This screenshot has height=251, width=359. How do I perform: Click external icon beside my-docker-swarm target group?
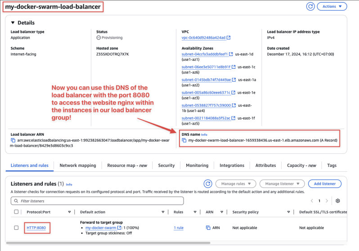(x=119, y=228)
